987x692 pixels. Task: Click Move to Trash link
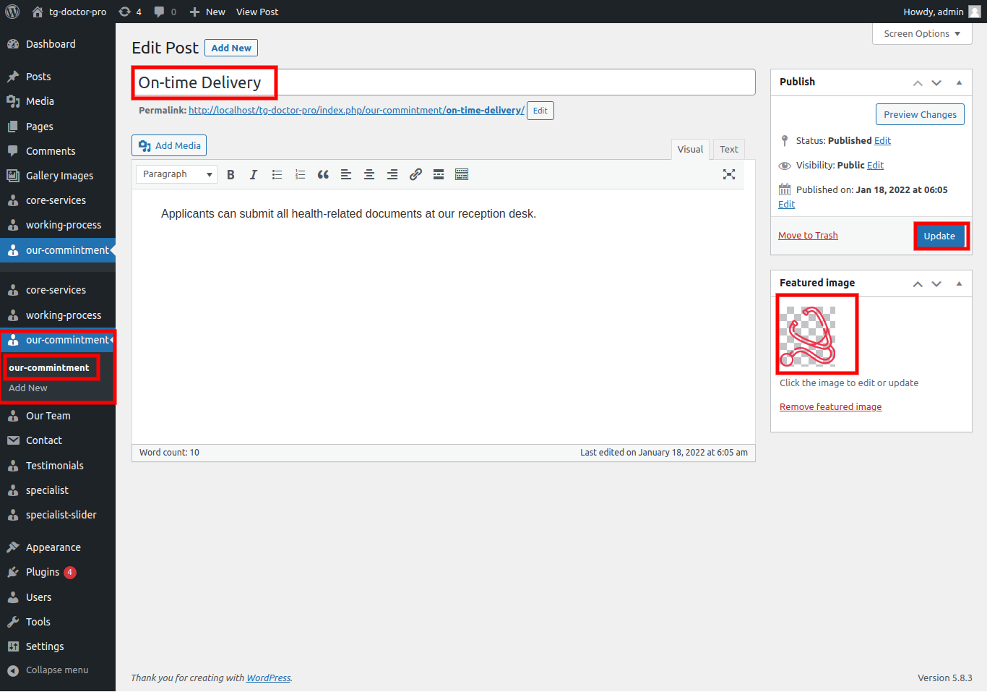pos(808,236)
